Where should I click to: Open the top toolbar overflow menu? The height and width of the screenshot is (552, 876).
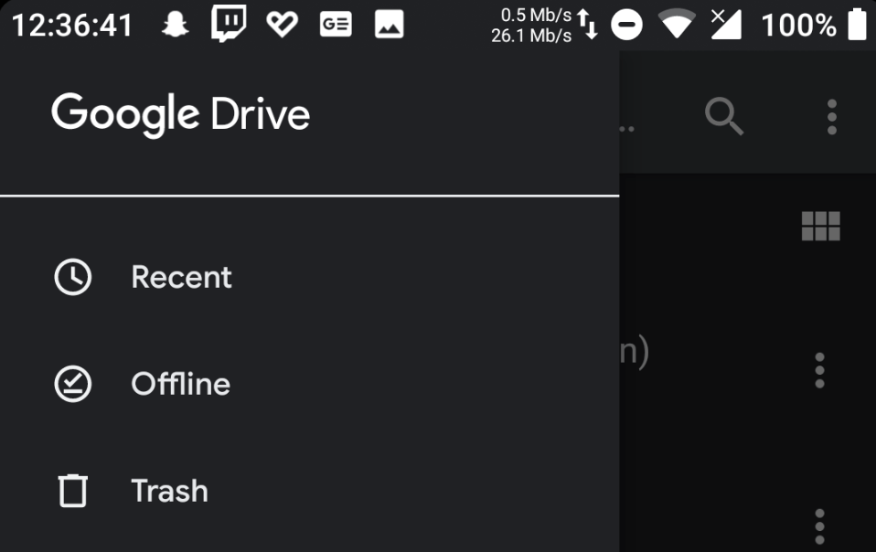832,117
